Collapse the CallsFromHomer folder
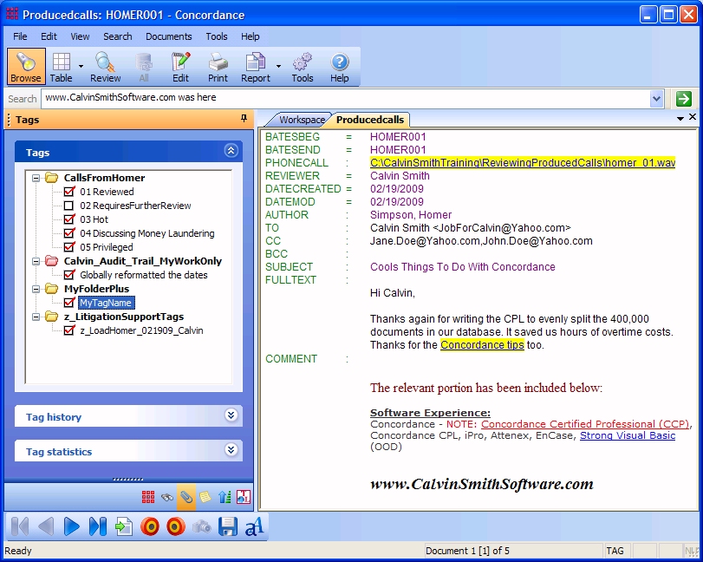Image resolution: width=703 pixels, height=562 pixels. click(x=36, y=178)
